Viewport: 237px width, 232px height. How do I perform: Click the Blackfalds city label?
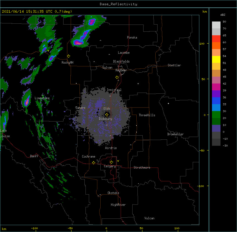121,61
